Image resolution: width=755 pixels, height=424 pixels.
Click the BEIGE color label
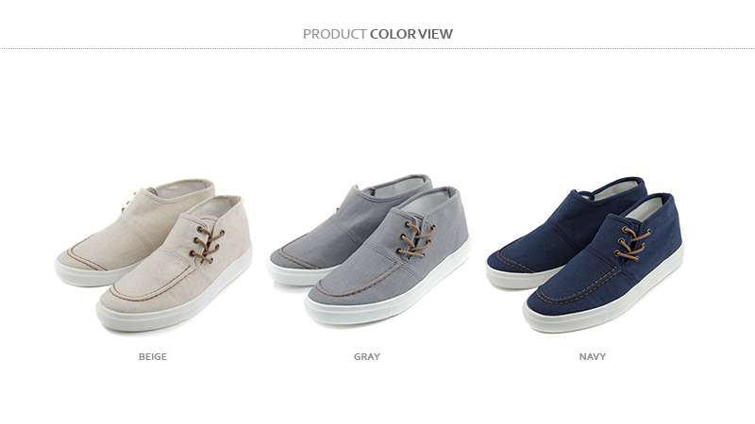tap(153, 357)
